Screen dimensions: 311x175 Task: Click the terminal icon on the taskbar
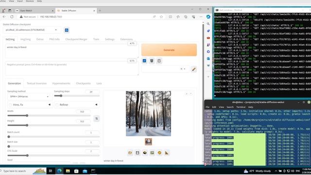pos(93,171)
